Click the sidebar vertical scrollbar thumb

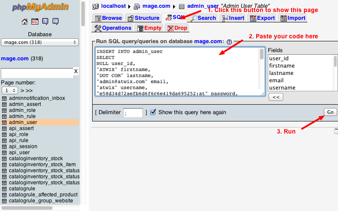83,14
